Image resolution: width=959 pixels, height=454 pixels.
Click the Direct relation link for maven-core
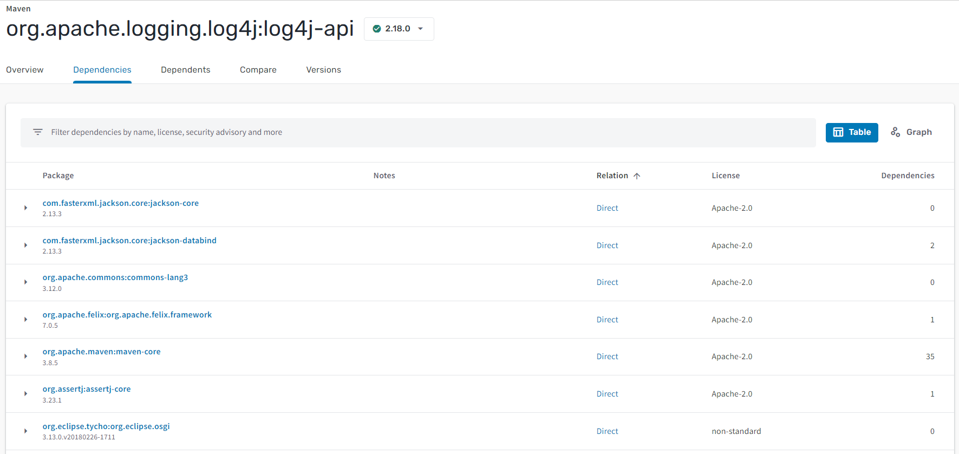coord(607,356)
